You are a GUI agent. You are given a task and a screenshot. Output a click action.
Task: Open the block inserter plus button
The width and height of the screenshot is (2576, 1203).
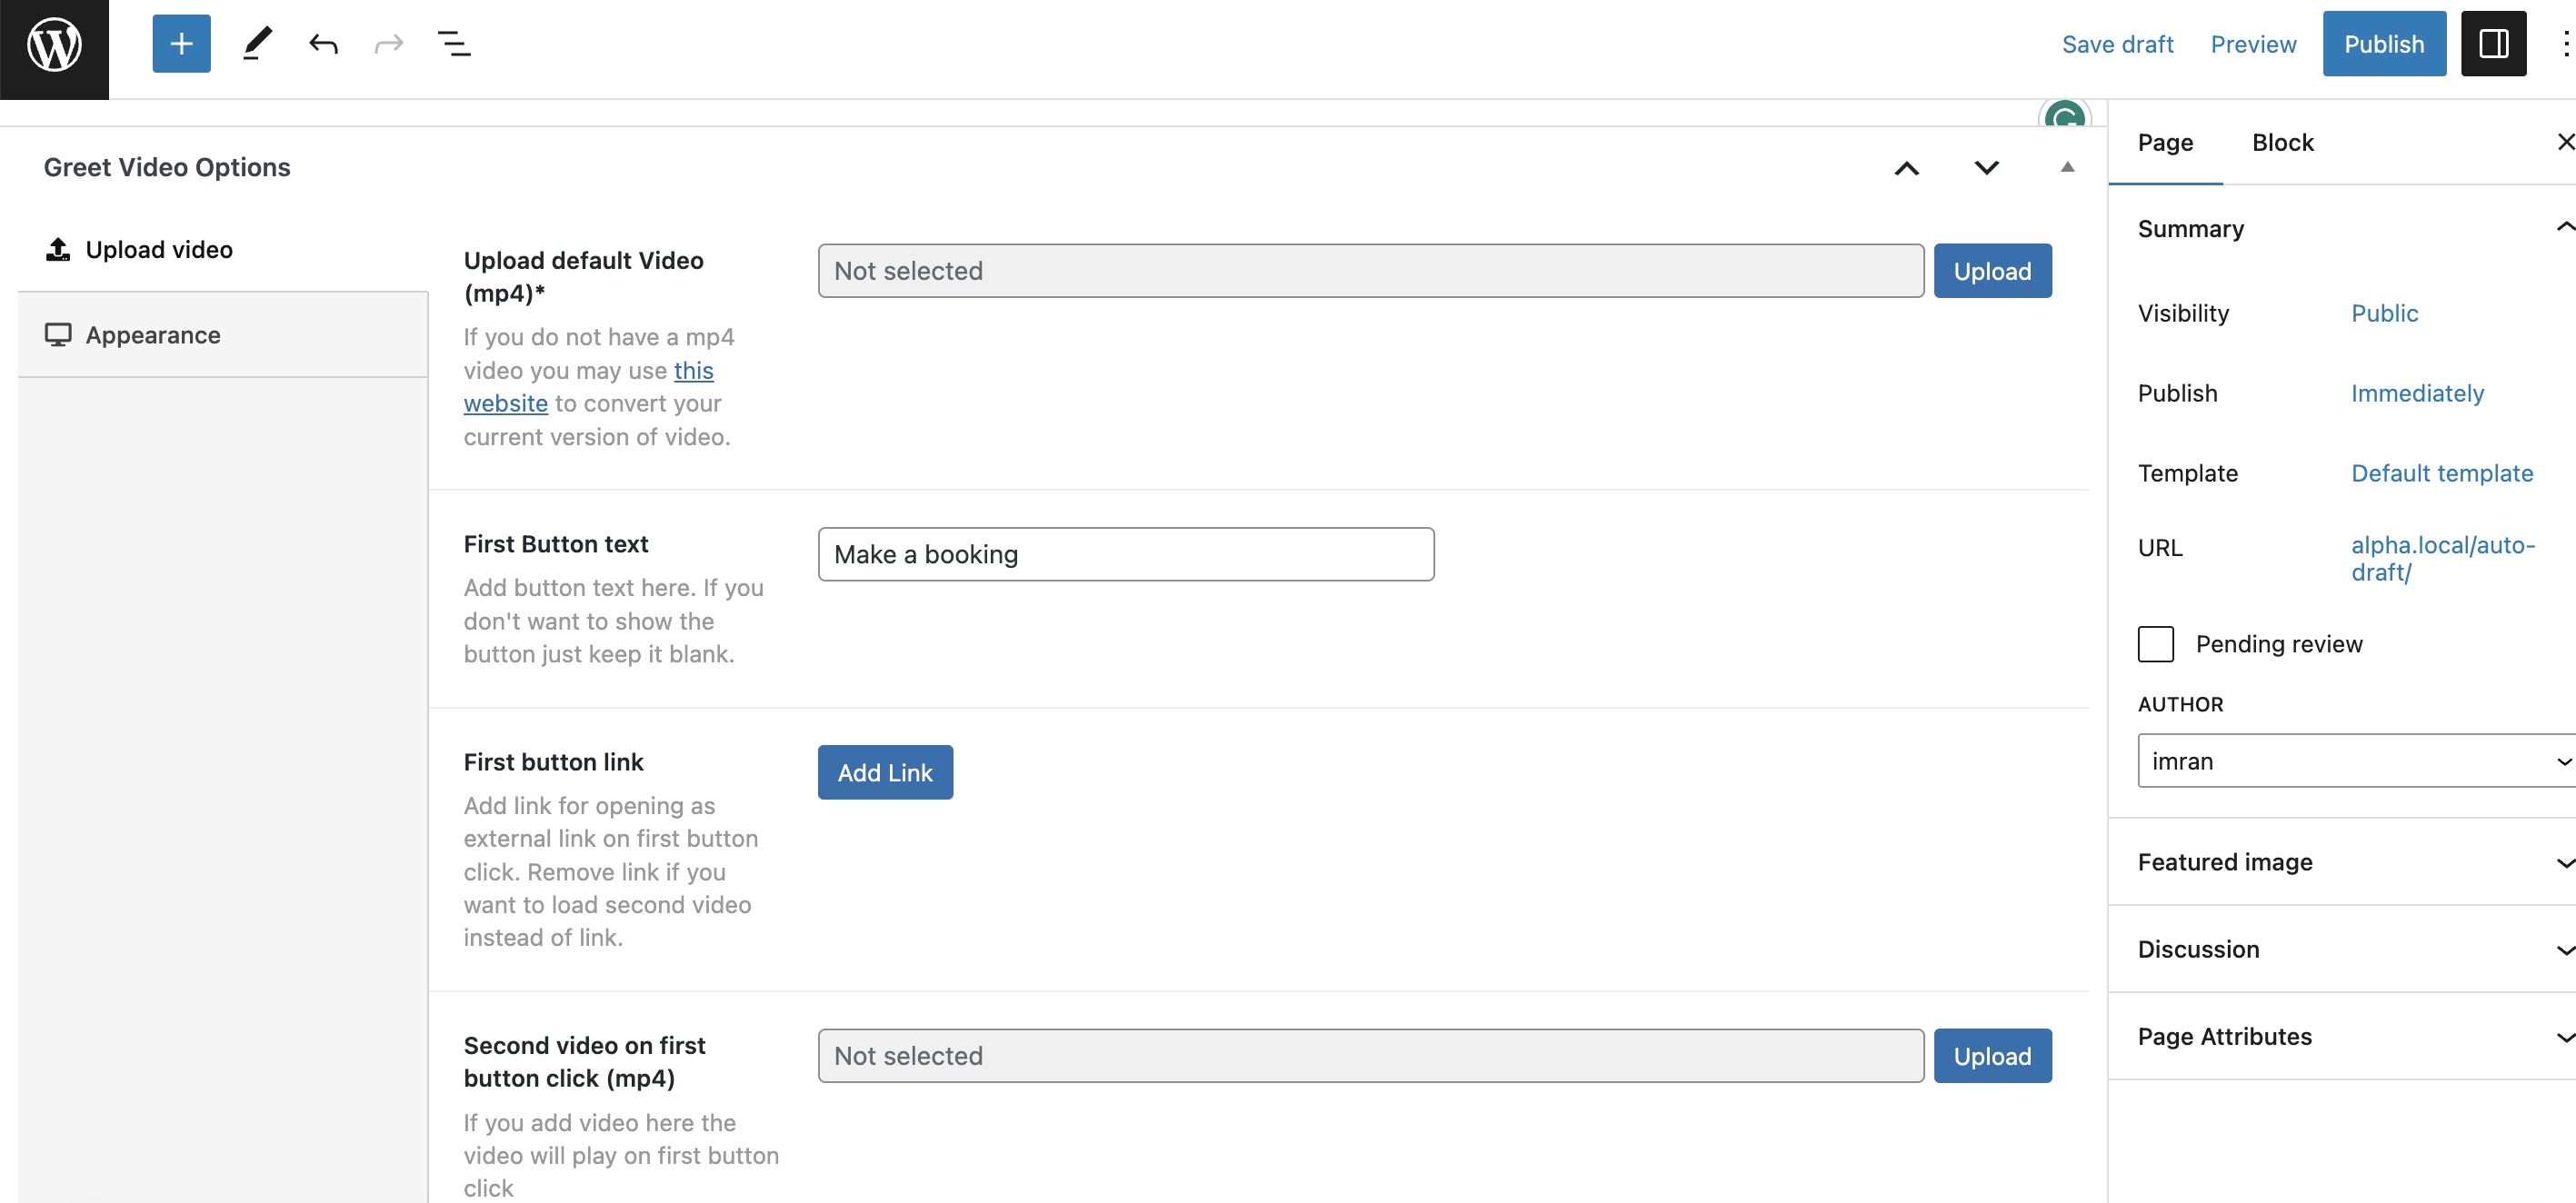click(181, 44)
